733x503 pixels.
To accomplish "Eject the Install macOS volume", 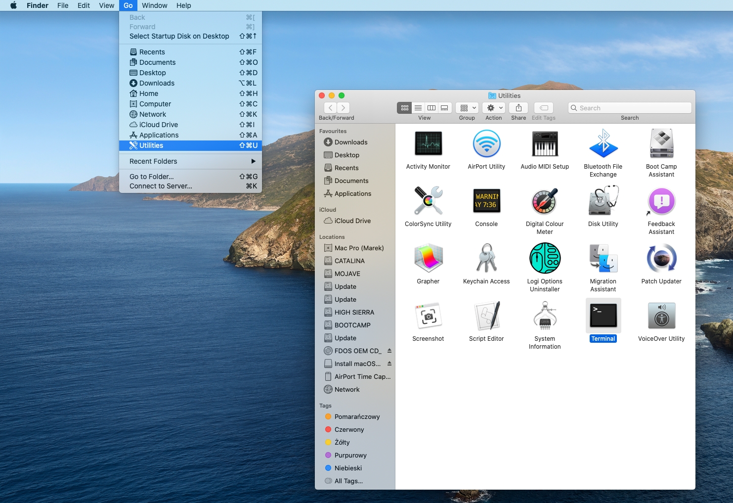I will [389, 364].
